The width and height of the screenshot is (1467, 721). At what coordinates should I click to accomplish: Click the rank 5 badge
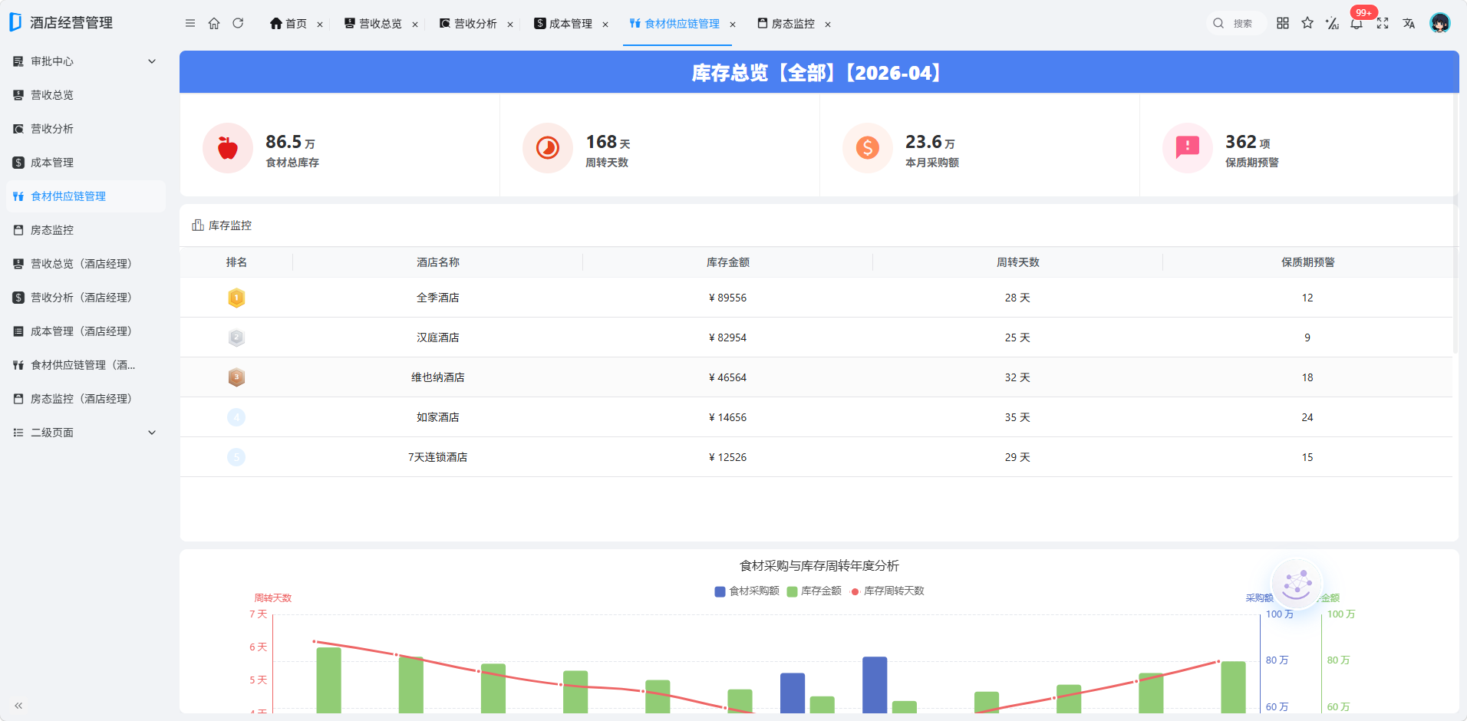236,457
